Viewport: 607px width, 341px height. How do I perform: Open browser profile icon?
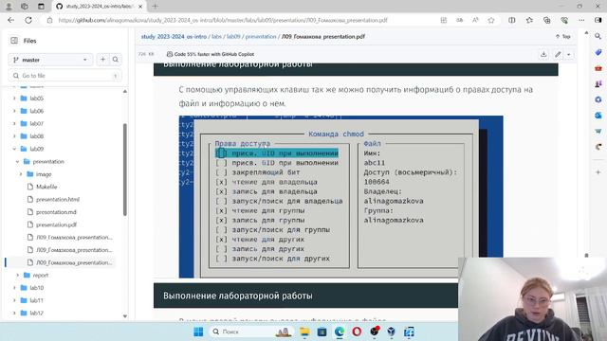[x=9, y=7]
